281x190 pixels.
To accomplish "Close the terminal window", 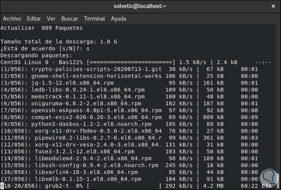I will point(273,6).
